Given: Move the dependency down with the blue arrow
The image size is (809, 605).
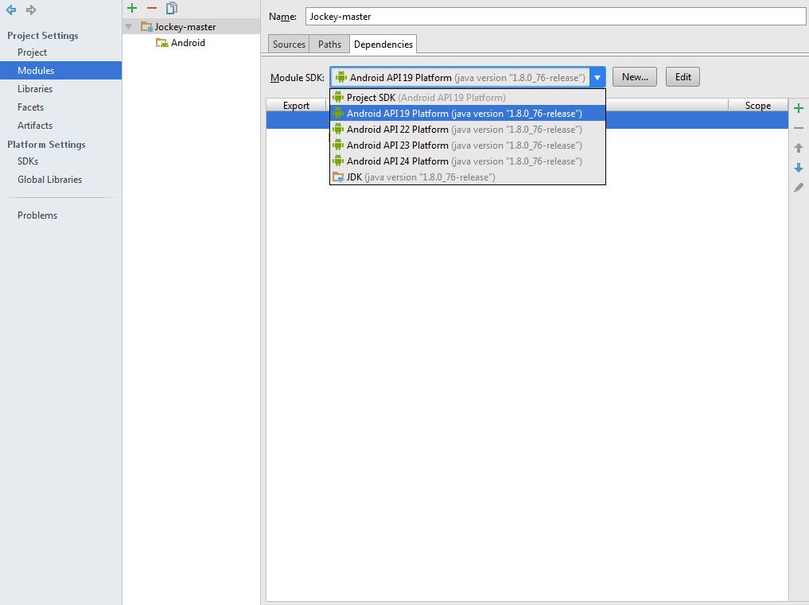Looking at the screenshot, I should click(799, 168).
